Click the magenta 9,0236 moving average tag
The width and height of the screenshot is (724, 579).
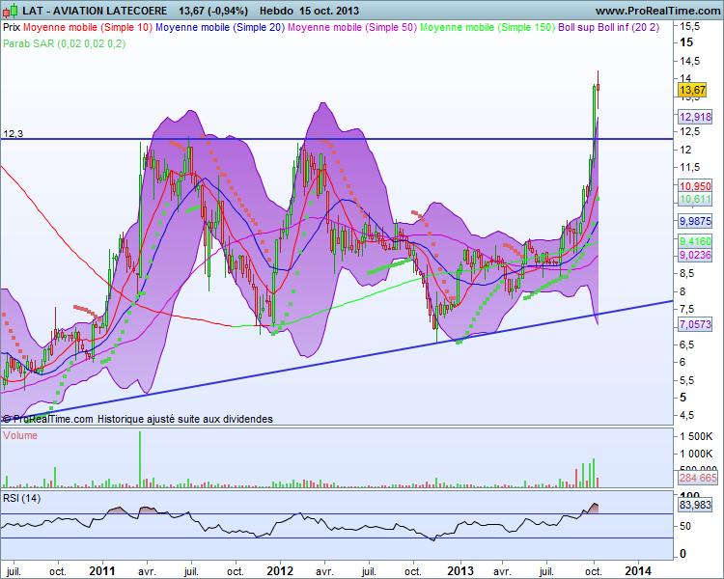[x=695, y=255]
